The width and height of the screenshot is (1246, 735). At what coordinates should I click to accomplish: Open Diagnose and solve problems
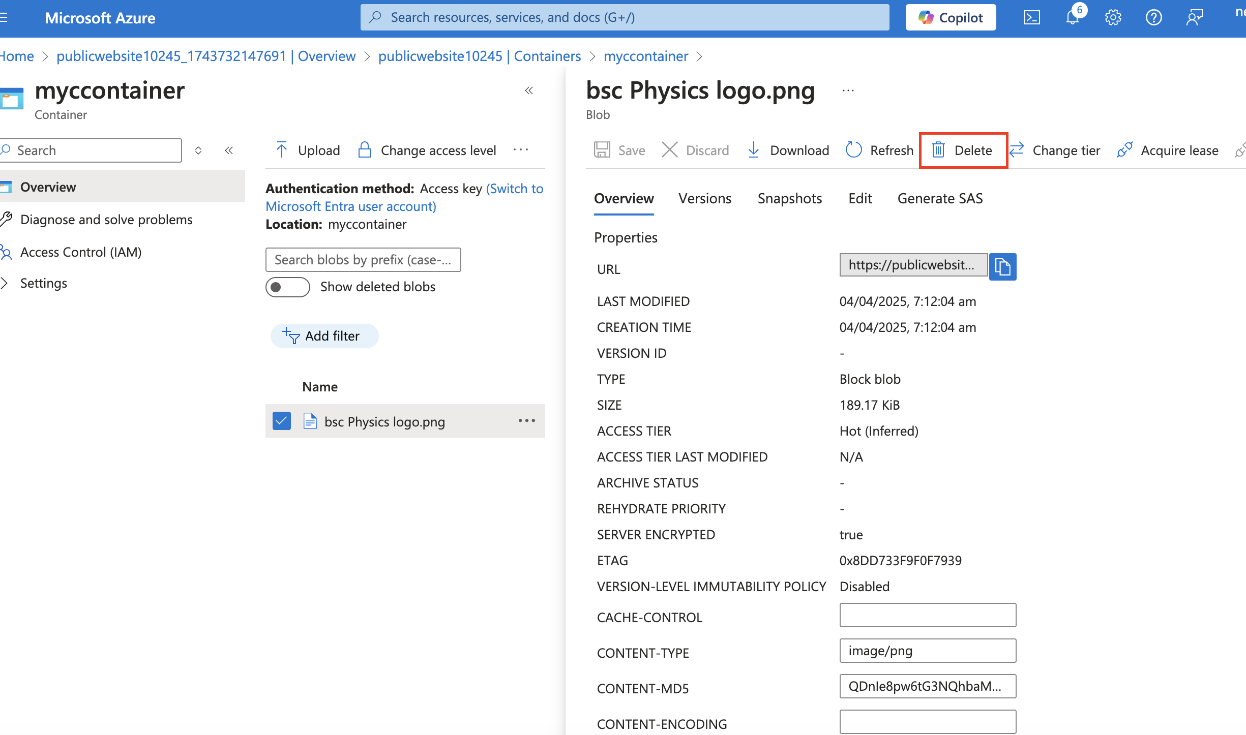pos(106,220)
